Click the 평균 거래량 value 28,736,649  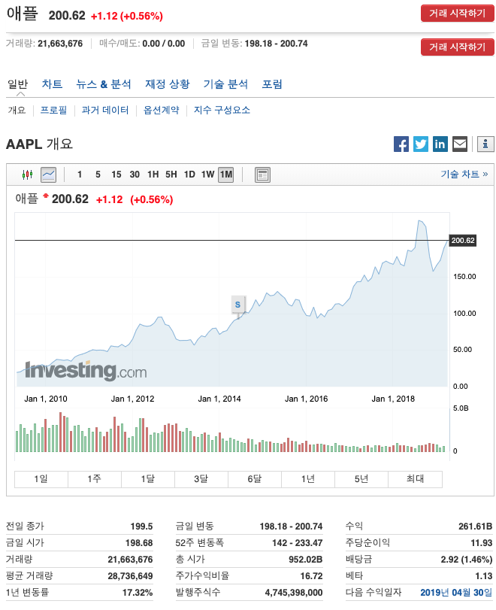pos(130,575)
